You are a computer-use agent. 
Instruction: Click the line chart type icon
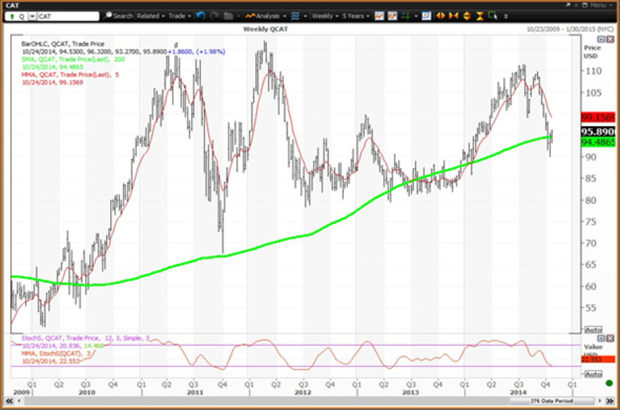click(379, 16)
